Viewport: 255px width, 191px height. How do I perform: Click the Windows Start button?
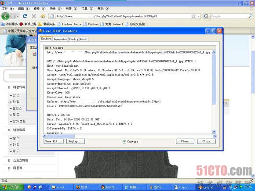(x=12, y=187)
